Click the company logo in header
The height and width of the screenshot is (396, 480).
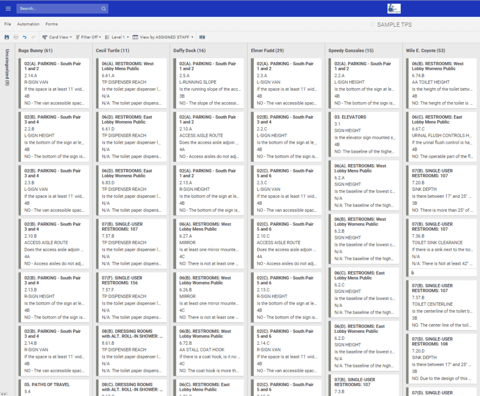394,8
